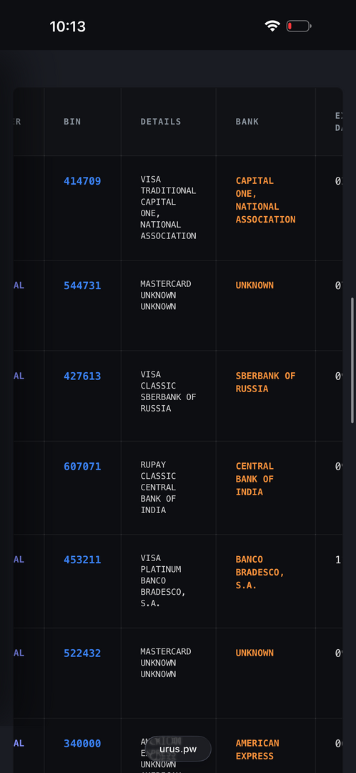This screenshot has height=773, width=356.
Task: Open BIN 522432 link
Action: click(82, 653)
